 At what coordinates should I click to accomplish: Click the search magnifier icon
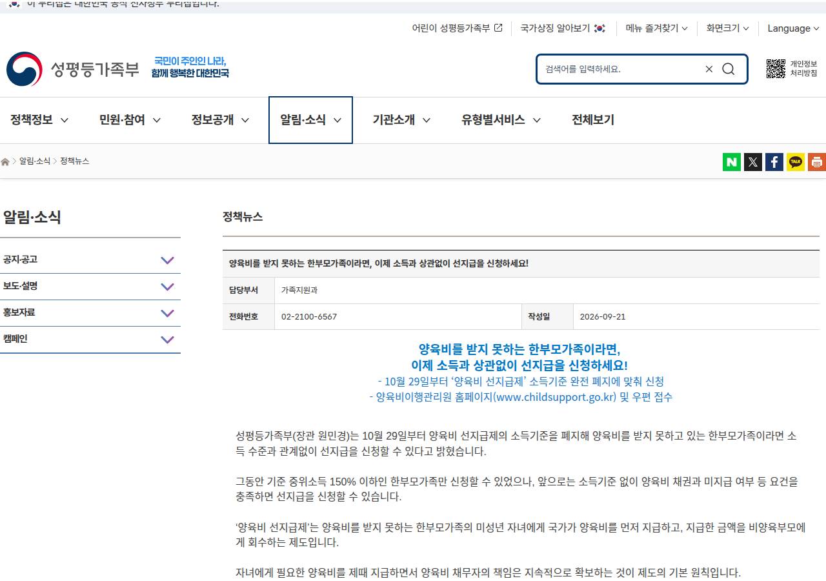click(x=729, y=69)
